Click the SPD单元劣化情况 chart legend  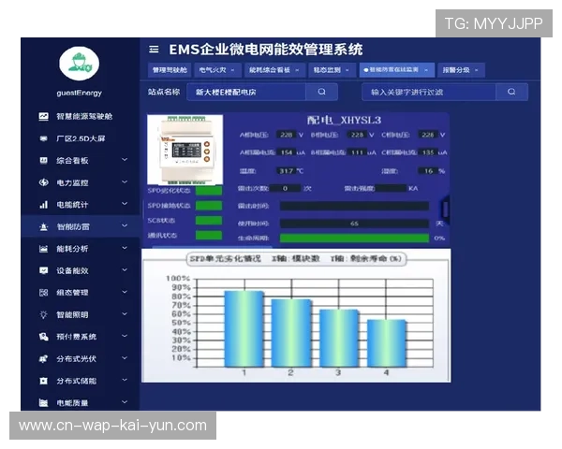296,258
